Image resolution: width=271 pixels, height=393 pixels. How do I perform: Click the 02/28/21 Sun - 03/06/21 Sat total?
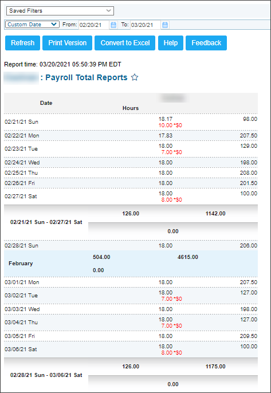pos(46,375)
